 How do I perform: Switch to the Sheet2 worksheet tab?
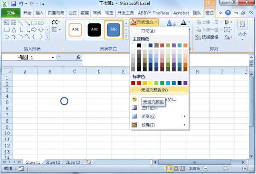point(53,162)
